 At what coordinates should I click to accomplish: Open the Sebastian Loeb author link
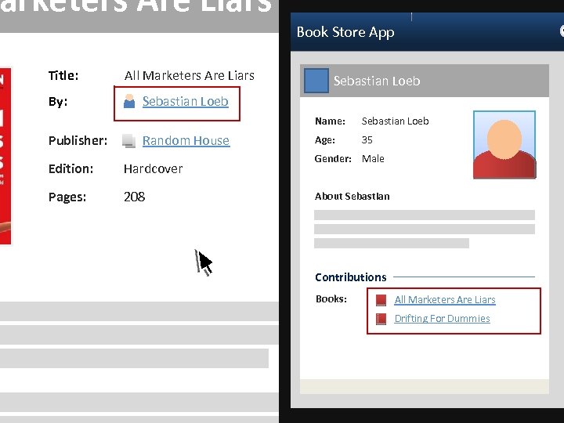185,101
